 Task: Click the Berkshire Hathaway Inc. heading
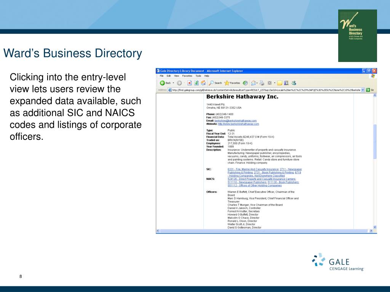[242, 97]
